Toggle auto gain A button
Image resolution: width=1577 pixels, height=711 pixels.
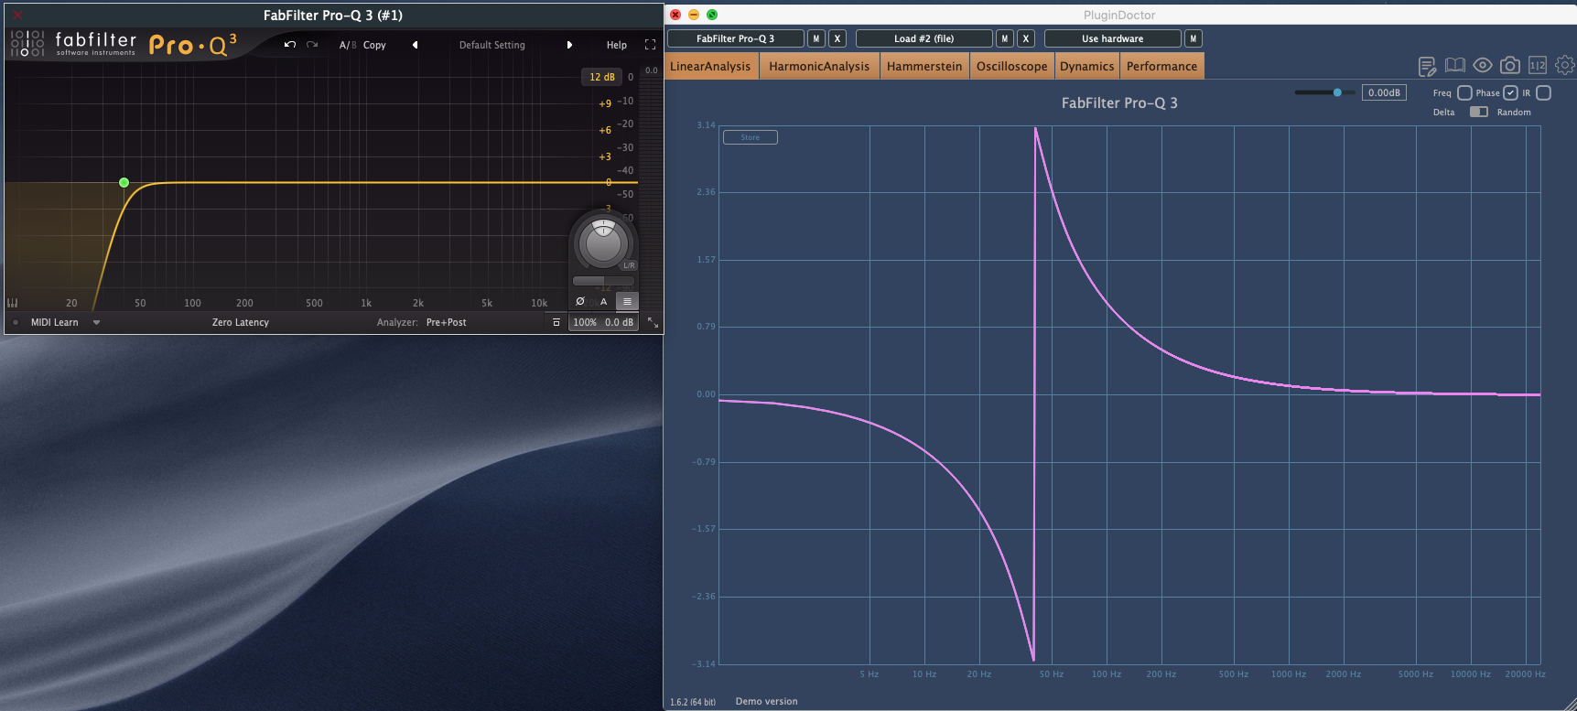click(603, 301)
